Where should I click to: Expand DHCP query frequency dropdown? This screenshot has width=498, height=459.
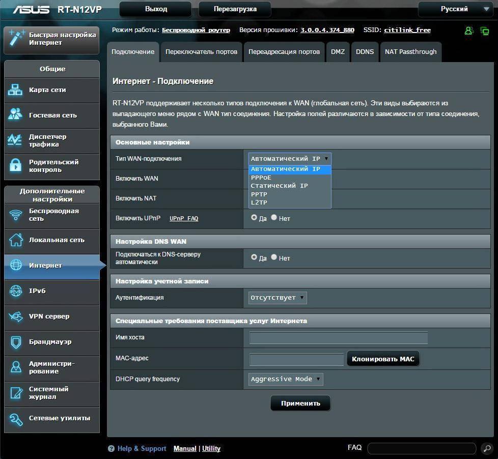coord(286,379)
